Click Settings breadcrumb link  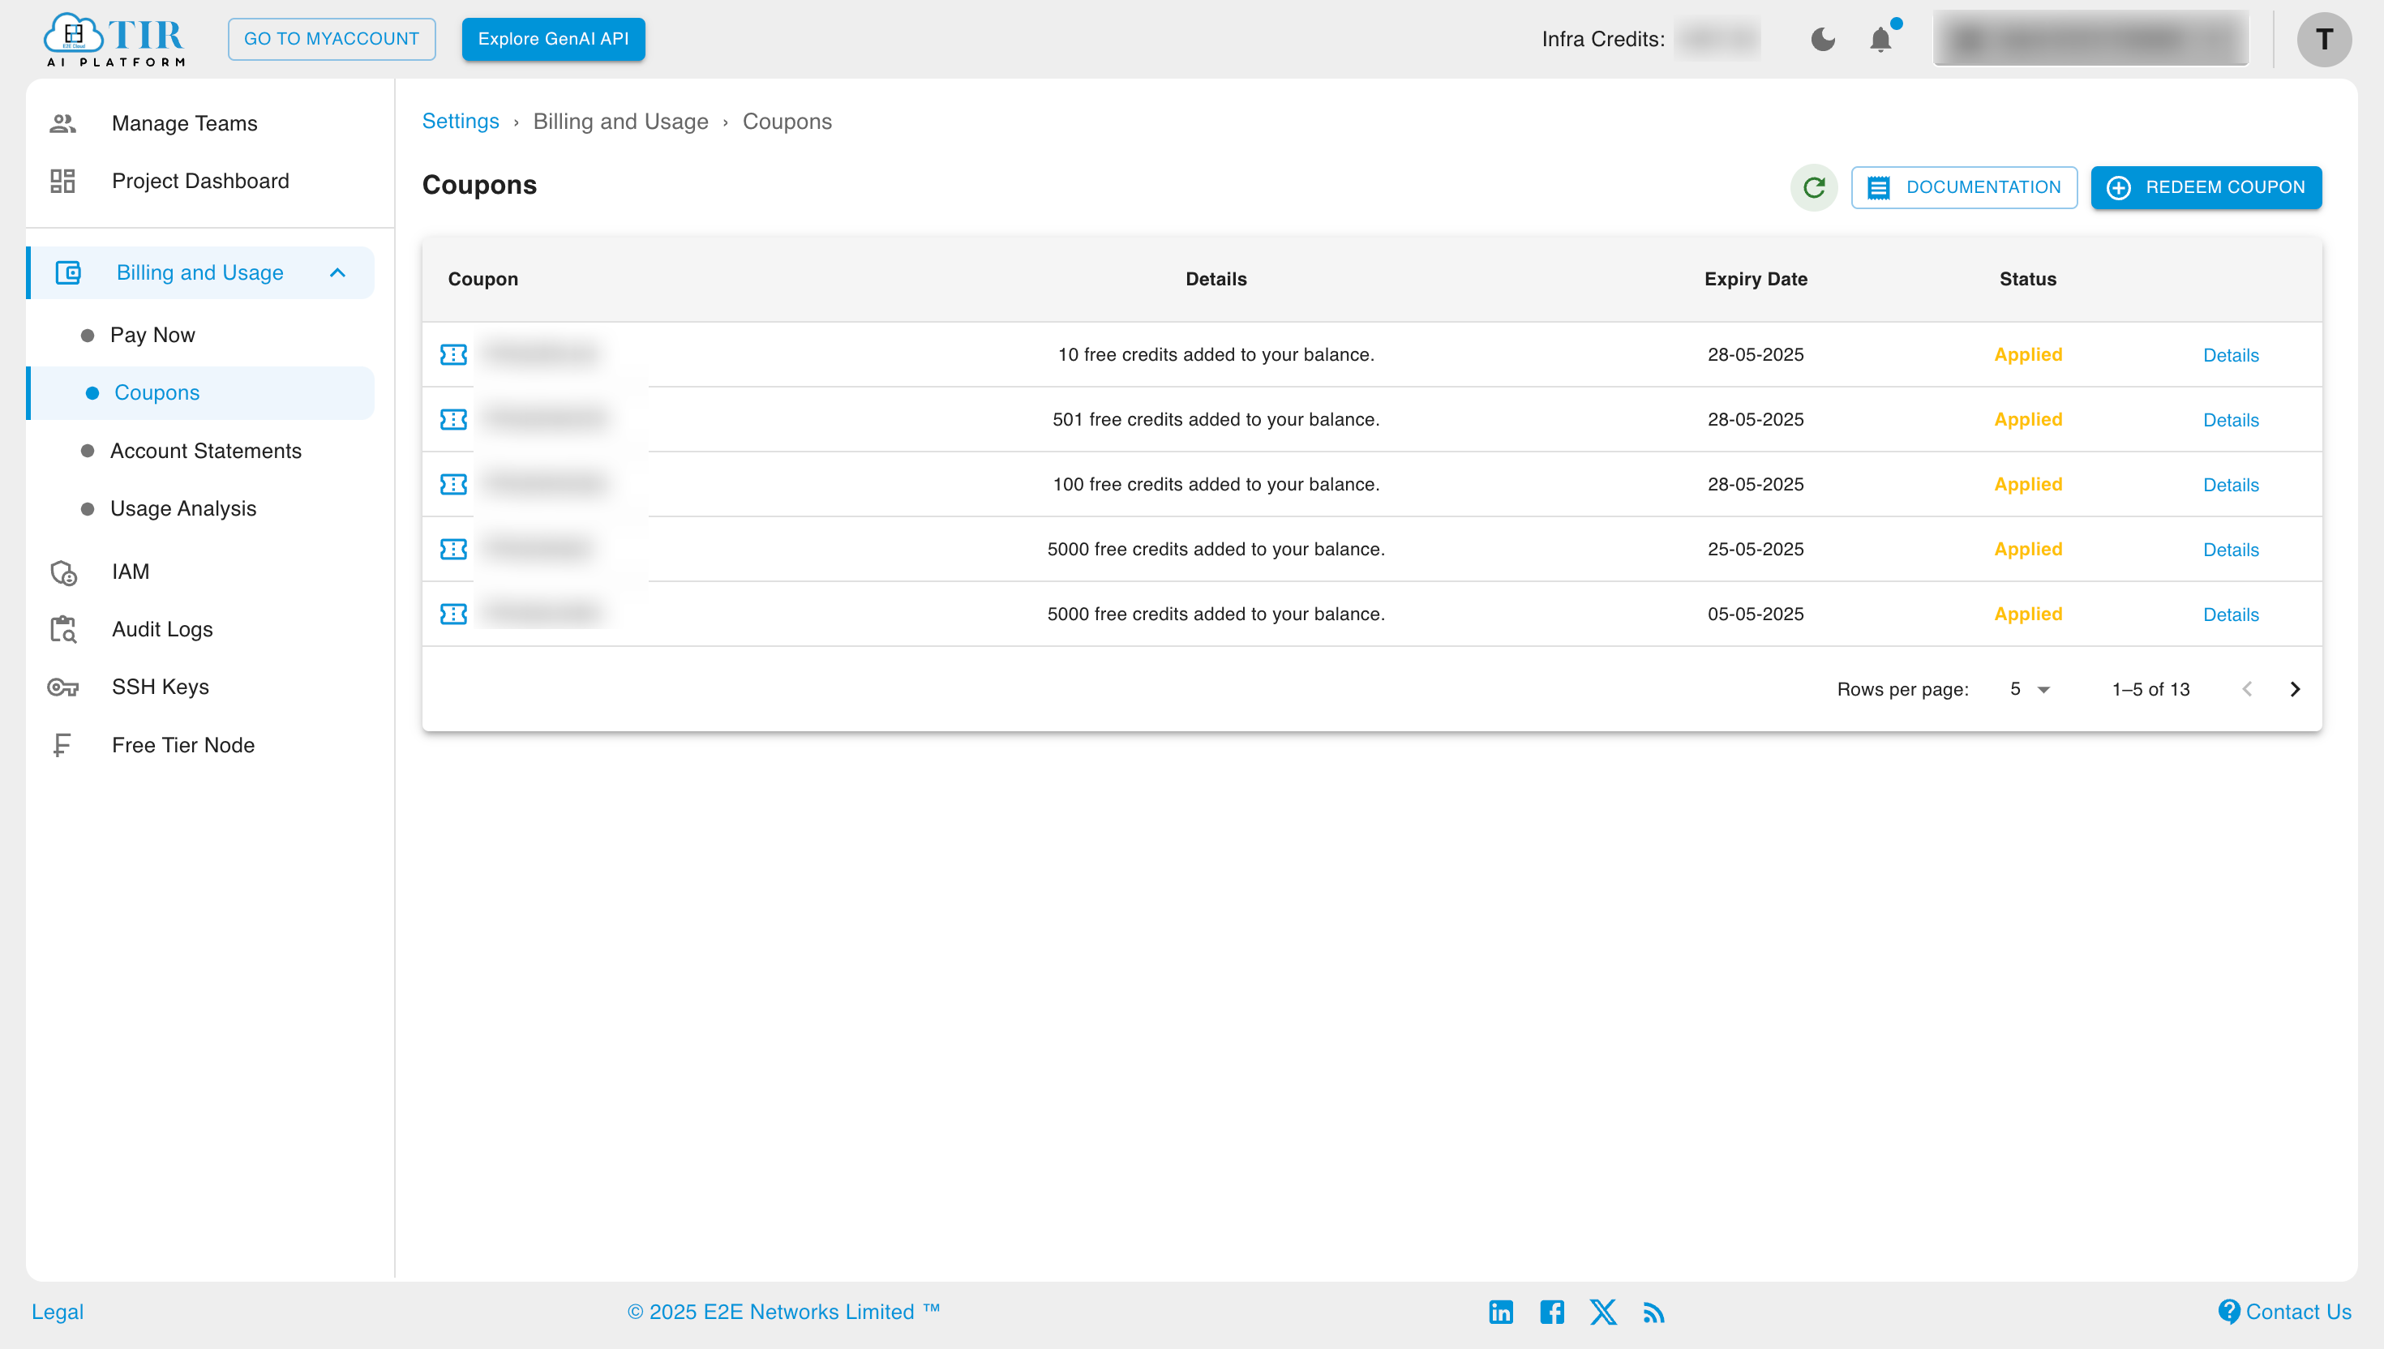(x=461, y=122)
